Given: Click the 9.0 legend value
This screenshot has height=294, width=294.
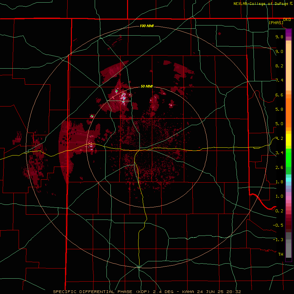Looking at the screenshot, I should coord(279,51).
